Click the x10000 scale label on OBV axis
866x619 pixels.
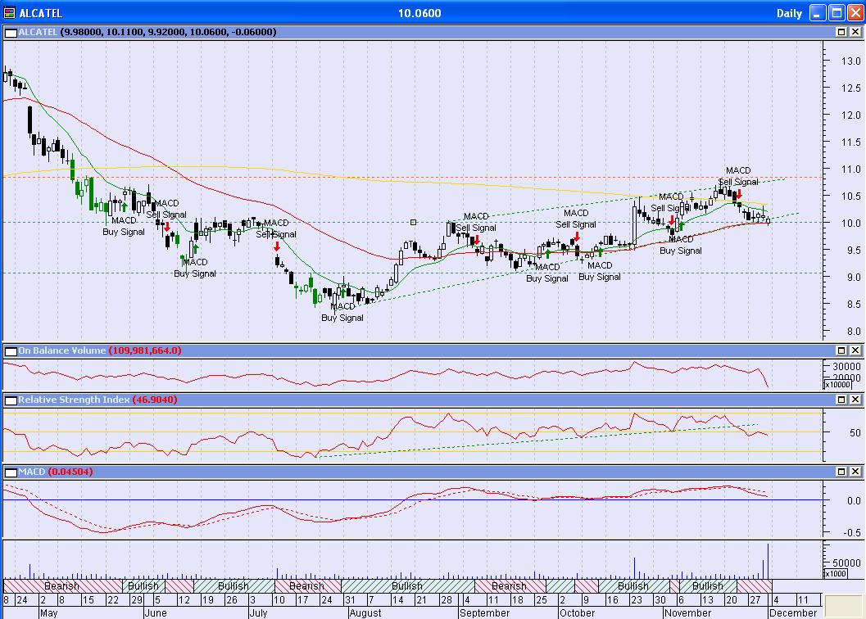click(x=837, y=384)
